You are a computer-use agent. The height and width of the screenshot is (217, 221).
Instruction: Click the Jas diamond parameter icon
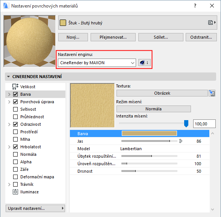(181, 141)
